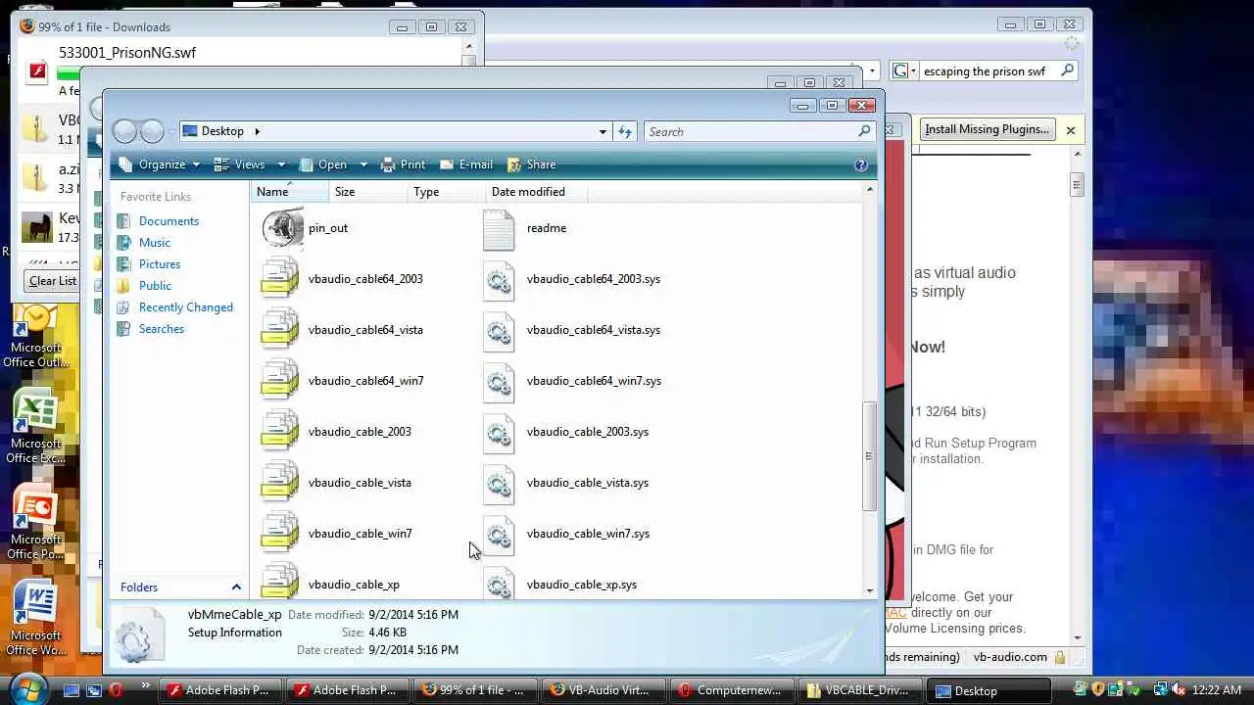
Task: Expand the Open button dropdown arrow
Action: pyautogui.click(x=363, y=164)
